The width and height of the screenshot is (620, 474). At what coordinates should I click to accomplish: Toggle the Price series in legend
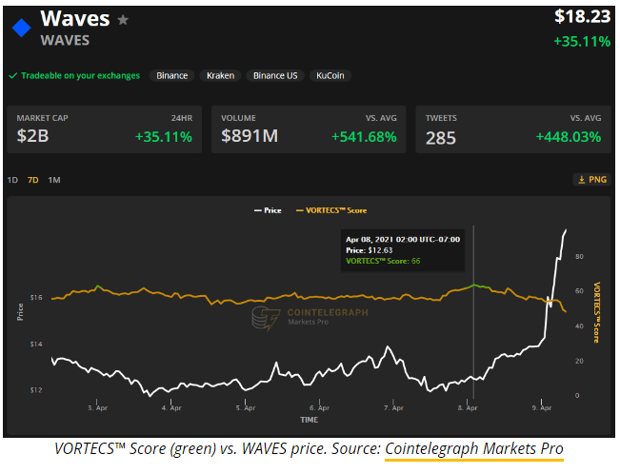pos(268,210)
